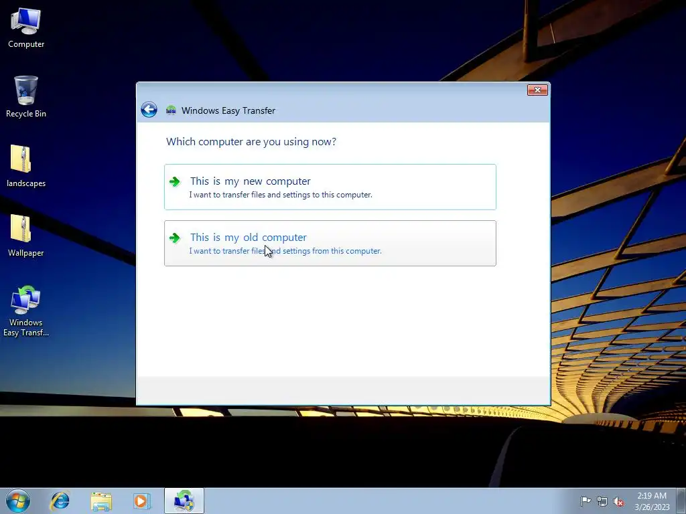Click the muted volume tray icon
Image resolution: width=686 pixels, height=514 pixels.
click(x=618, y=501)
